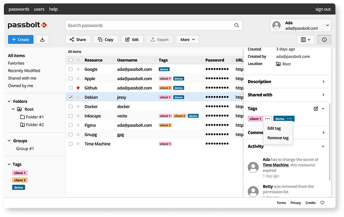
Task: Click the details panel scrollbar
Action: (330, 142)
